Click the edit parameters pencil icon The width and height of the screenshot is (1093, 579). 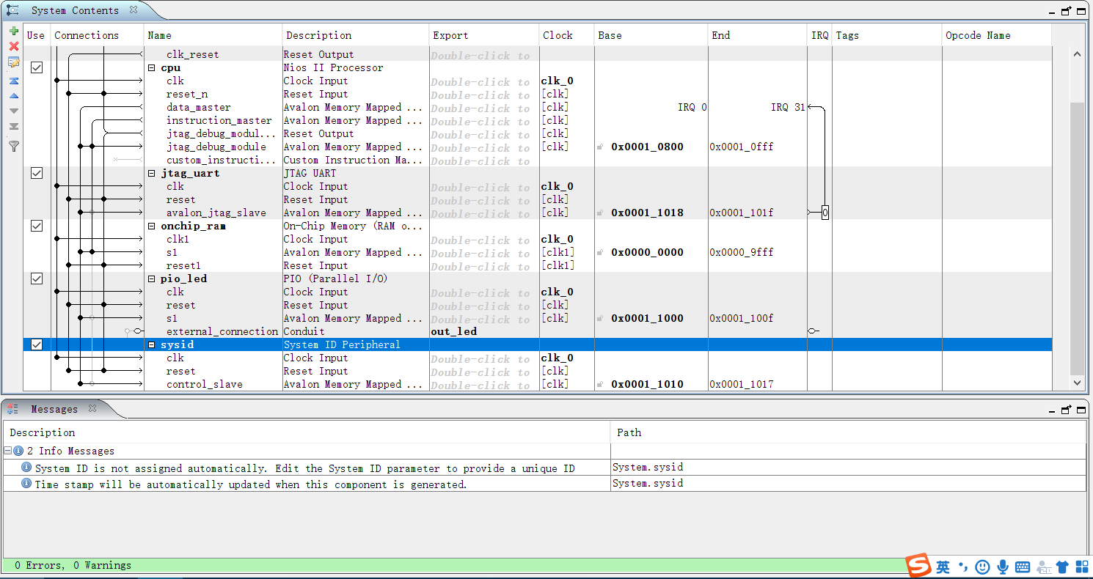click(13, 63)
